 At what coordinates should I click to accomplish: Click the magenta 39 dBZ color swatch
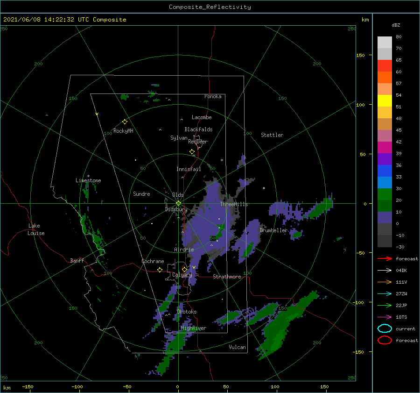385,147
